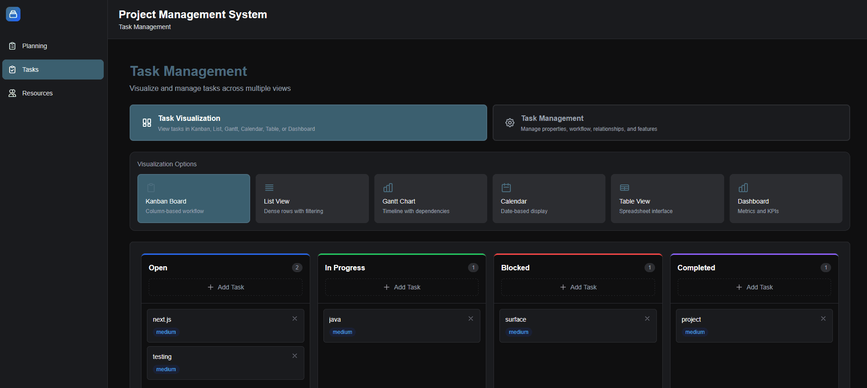Click the List View lines icon

269,188
